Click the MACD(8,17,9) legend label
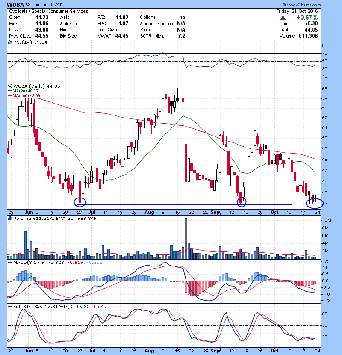The width and height of the screenshot is (342, 355). (30, 263)
